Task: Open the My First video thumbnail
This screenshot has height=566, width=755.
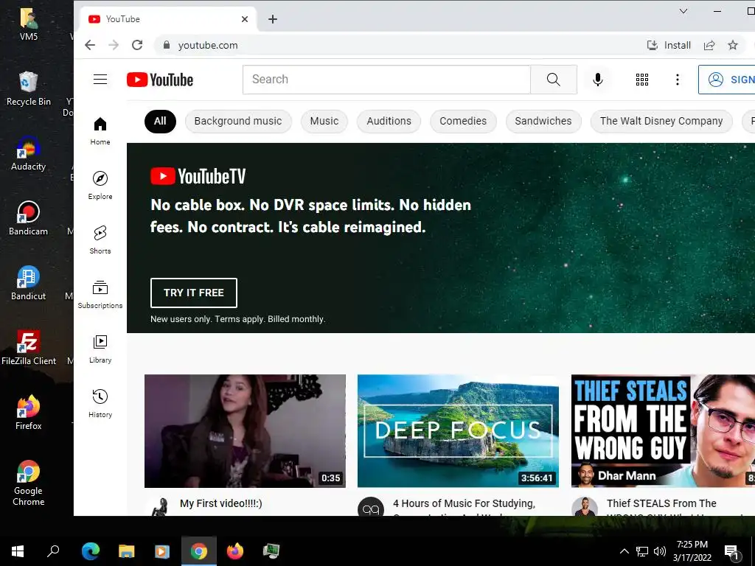Action: pos(245,430)
